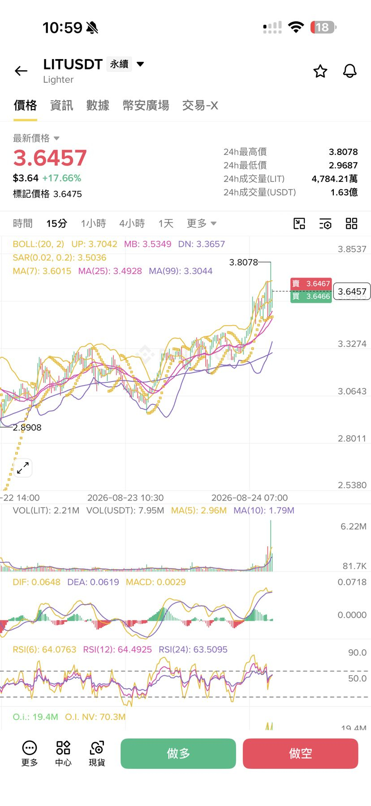Select the 4小時 chart interval
The height and width of the screenshot is (806, 371).
coord(132,223)
